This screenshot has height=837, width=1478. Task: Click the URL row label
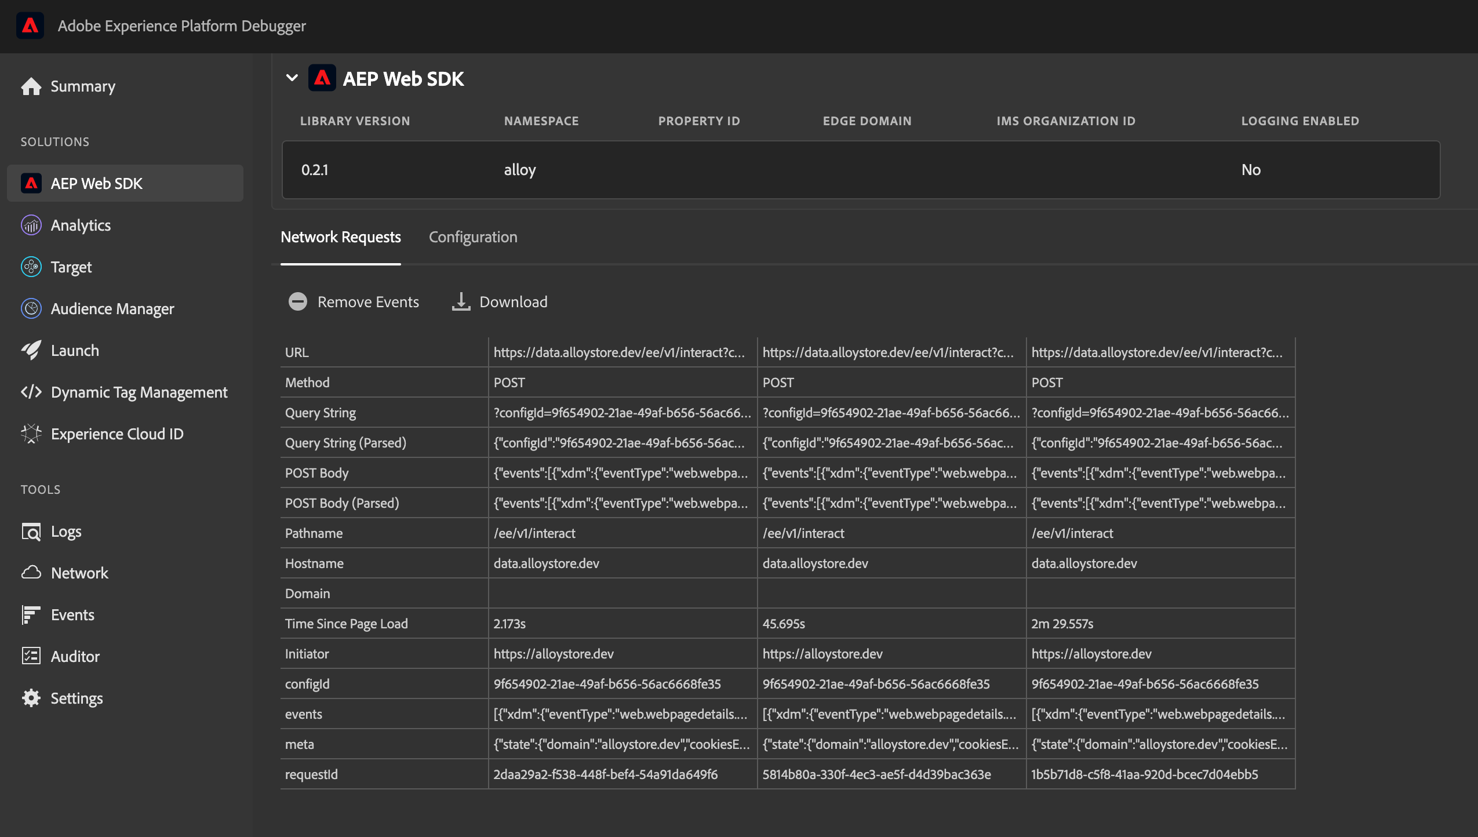click(x=297, y=352)
